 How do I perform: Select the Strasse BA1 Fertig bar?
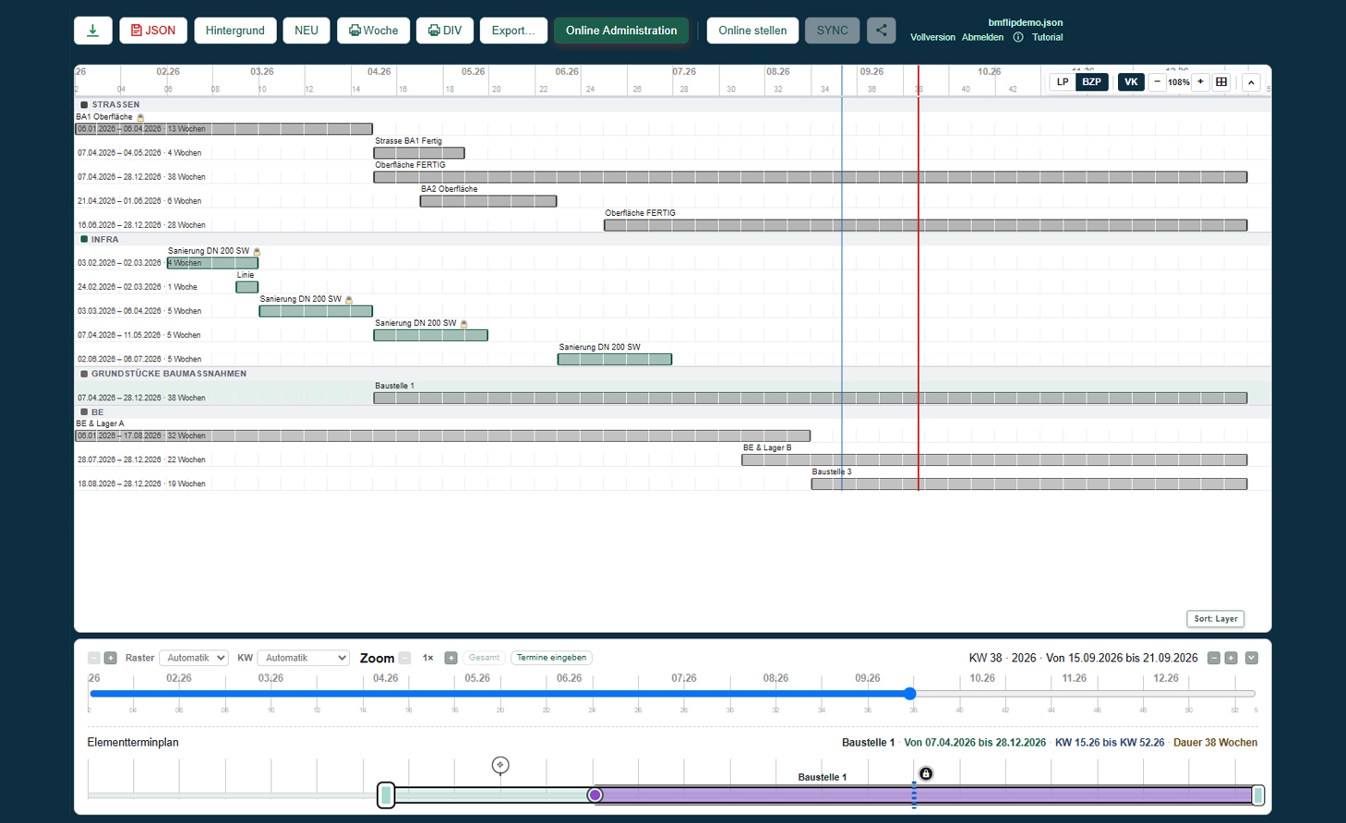[x=419, y=153]
